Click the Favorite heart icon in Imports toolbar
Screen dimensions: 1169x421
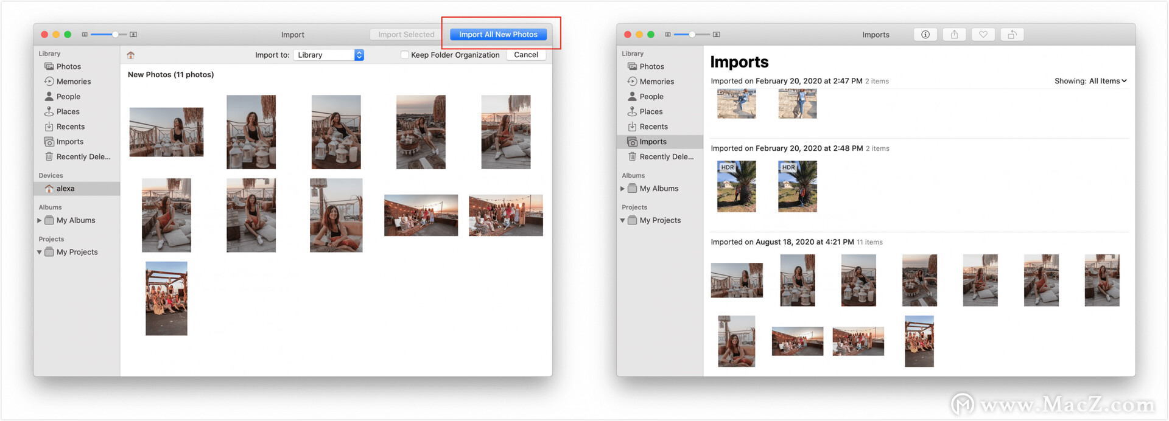(x=983, y=35)
